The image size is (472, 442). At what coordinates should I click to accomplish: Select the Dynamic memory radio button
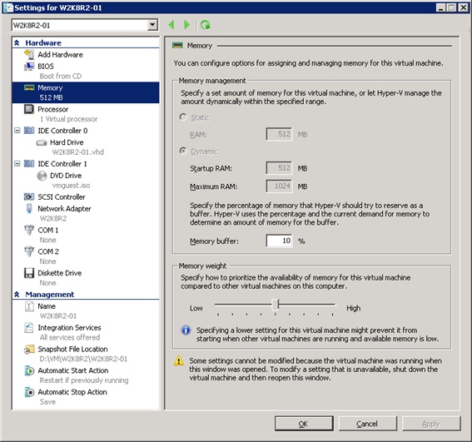pos(183,151)
